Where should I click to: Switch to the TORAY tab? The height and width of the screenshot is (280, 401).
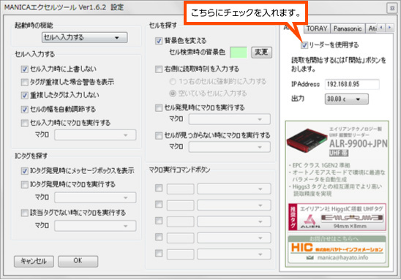[317, 29]
